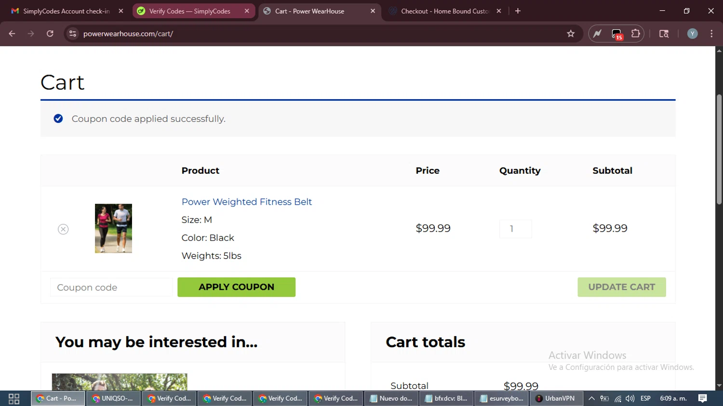723x406 pixels.
Task: Click the APPLY COUPON button
Action: [x=236, y=287]
